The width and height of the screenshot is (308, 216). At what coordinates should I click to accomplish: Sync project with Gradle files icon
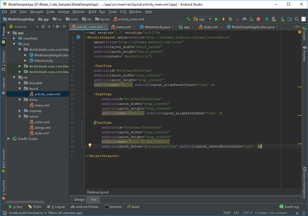click(267, 19)
